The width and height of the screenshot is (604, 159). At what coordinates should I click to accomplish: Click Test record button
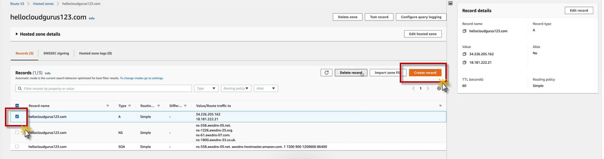point(379,17)
